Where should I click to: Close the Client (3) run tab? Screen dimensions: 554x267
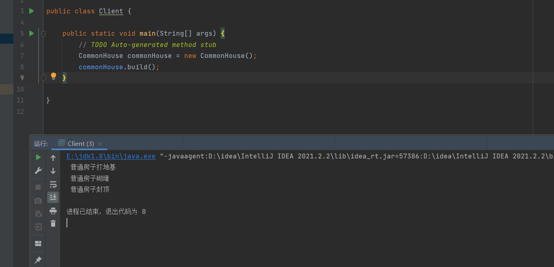pyautogui.click(x=100, y=144)
